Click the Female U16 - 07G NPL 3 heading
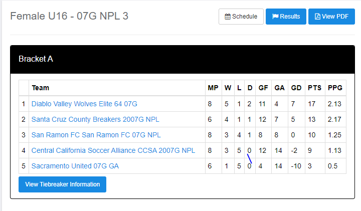Viewport: 361px width, 211px height. point(69,16)
